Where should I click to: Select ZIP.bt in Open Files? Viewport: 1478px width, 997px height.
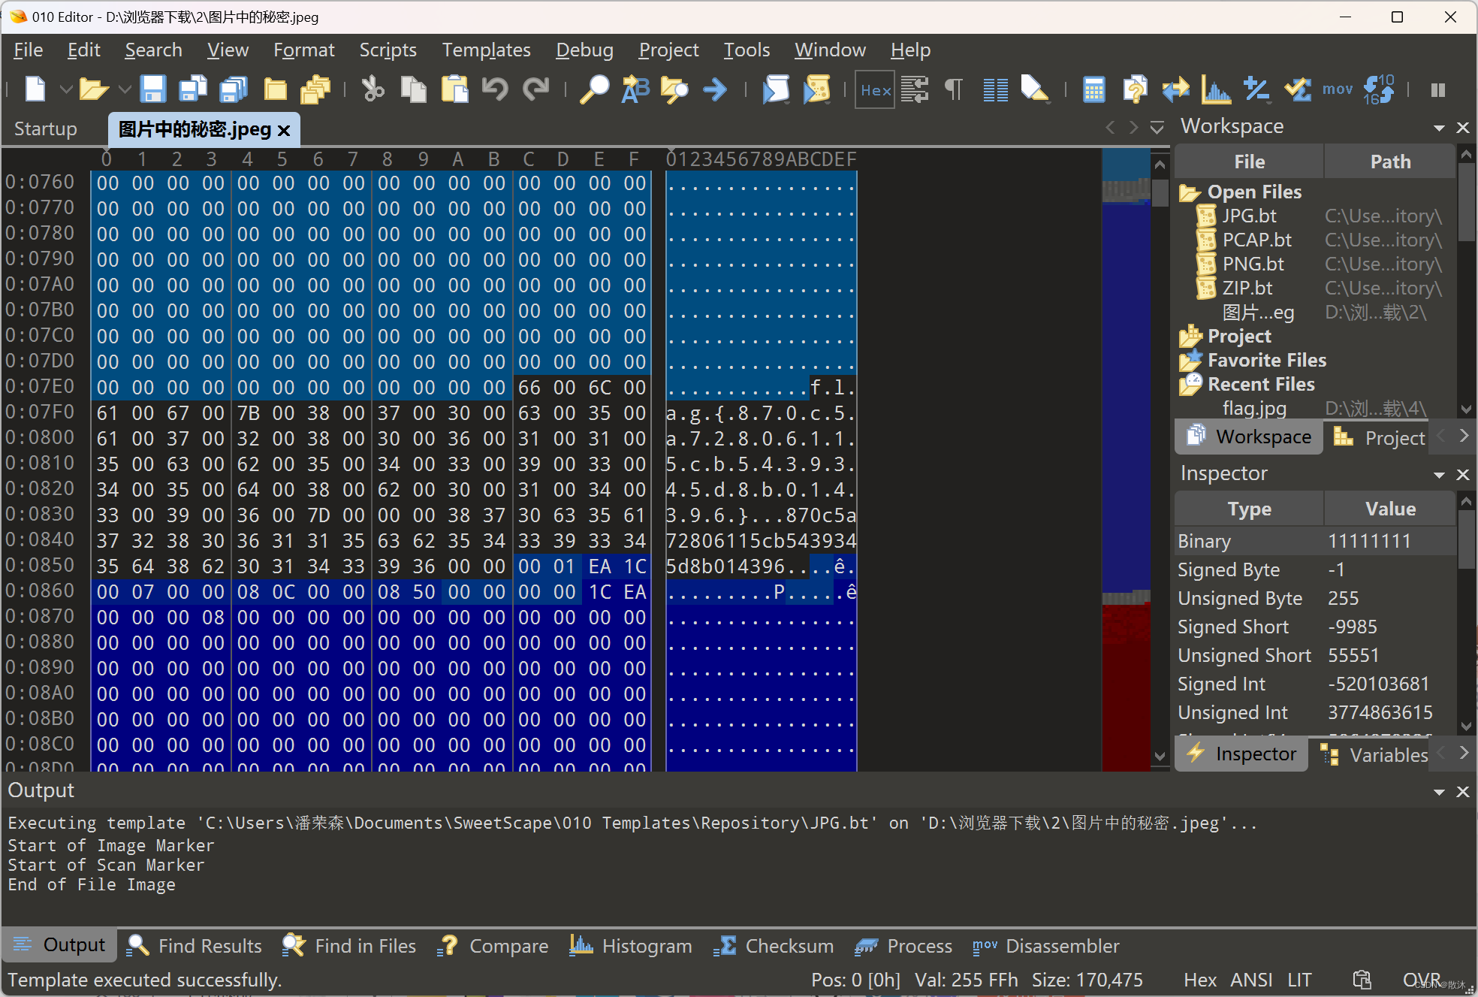point(1247,288)
